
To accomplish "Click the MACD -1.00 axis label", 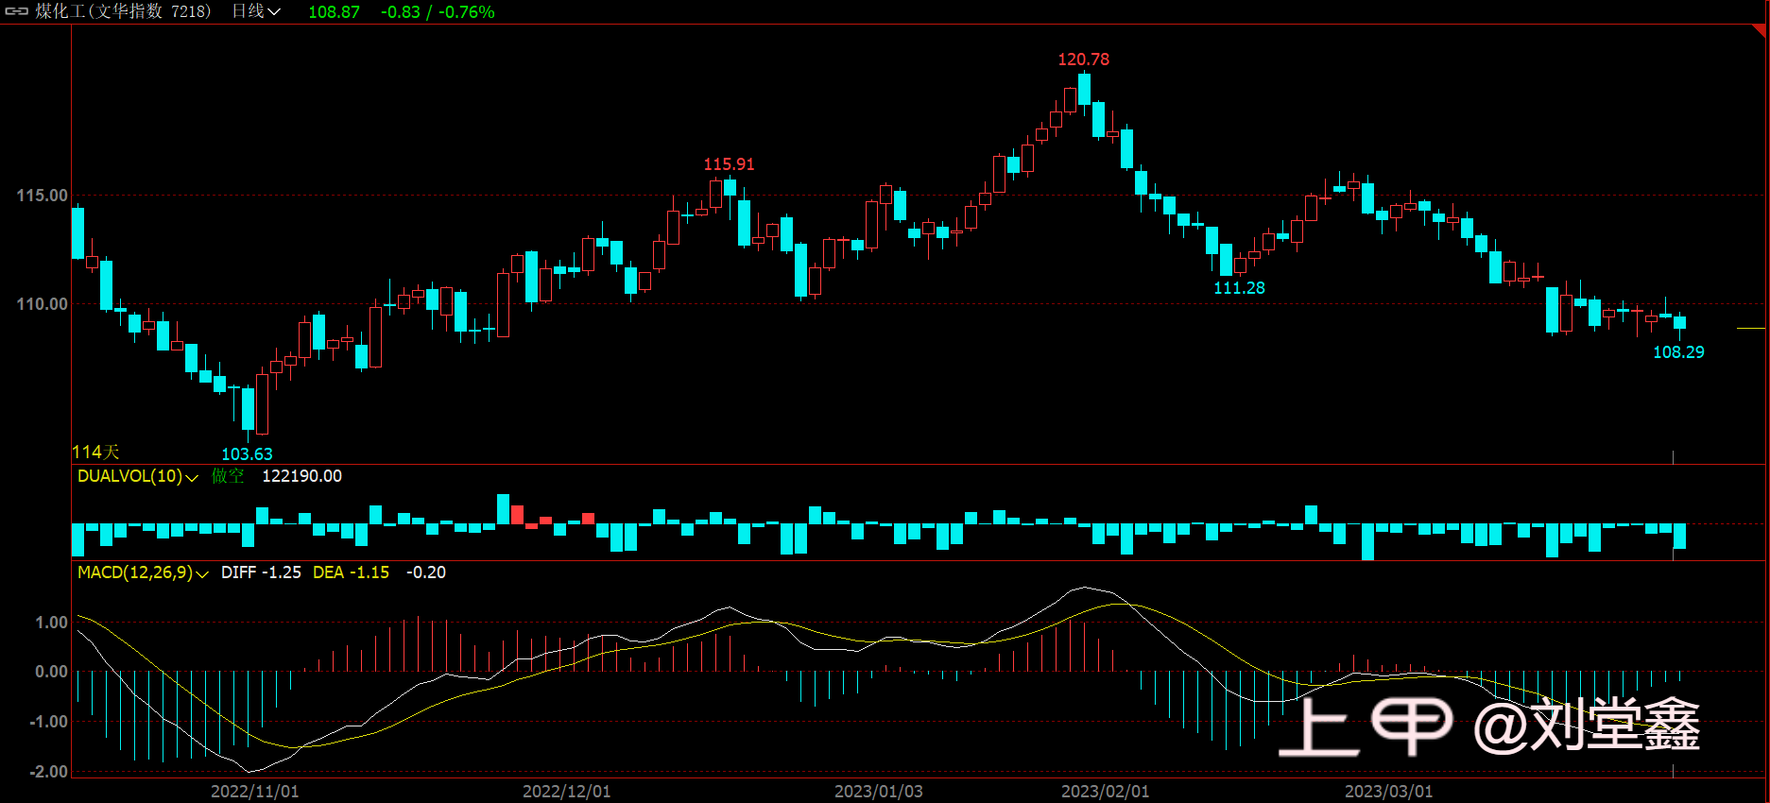I will click(x=48, y=722).
